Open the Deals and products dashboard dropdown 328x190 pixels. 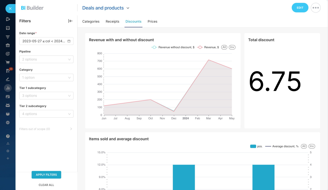tap(106, 8)
